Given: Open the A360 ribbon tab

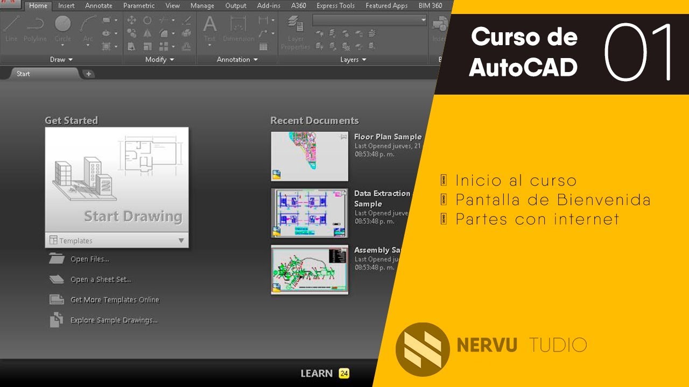Looking at the screenshot, I should (x=298, y=6).
